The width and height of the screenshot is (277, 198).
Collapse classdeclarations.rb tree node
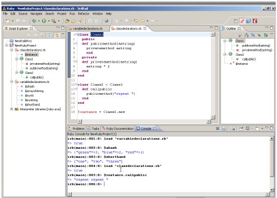click(12, 50)
